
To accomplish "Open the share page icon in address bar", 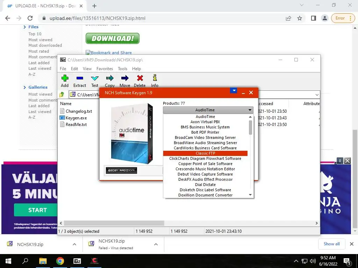I will pos(288,18).
